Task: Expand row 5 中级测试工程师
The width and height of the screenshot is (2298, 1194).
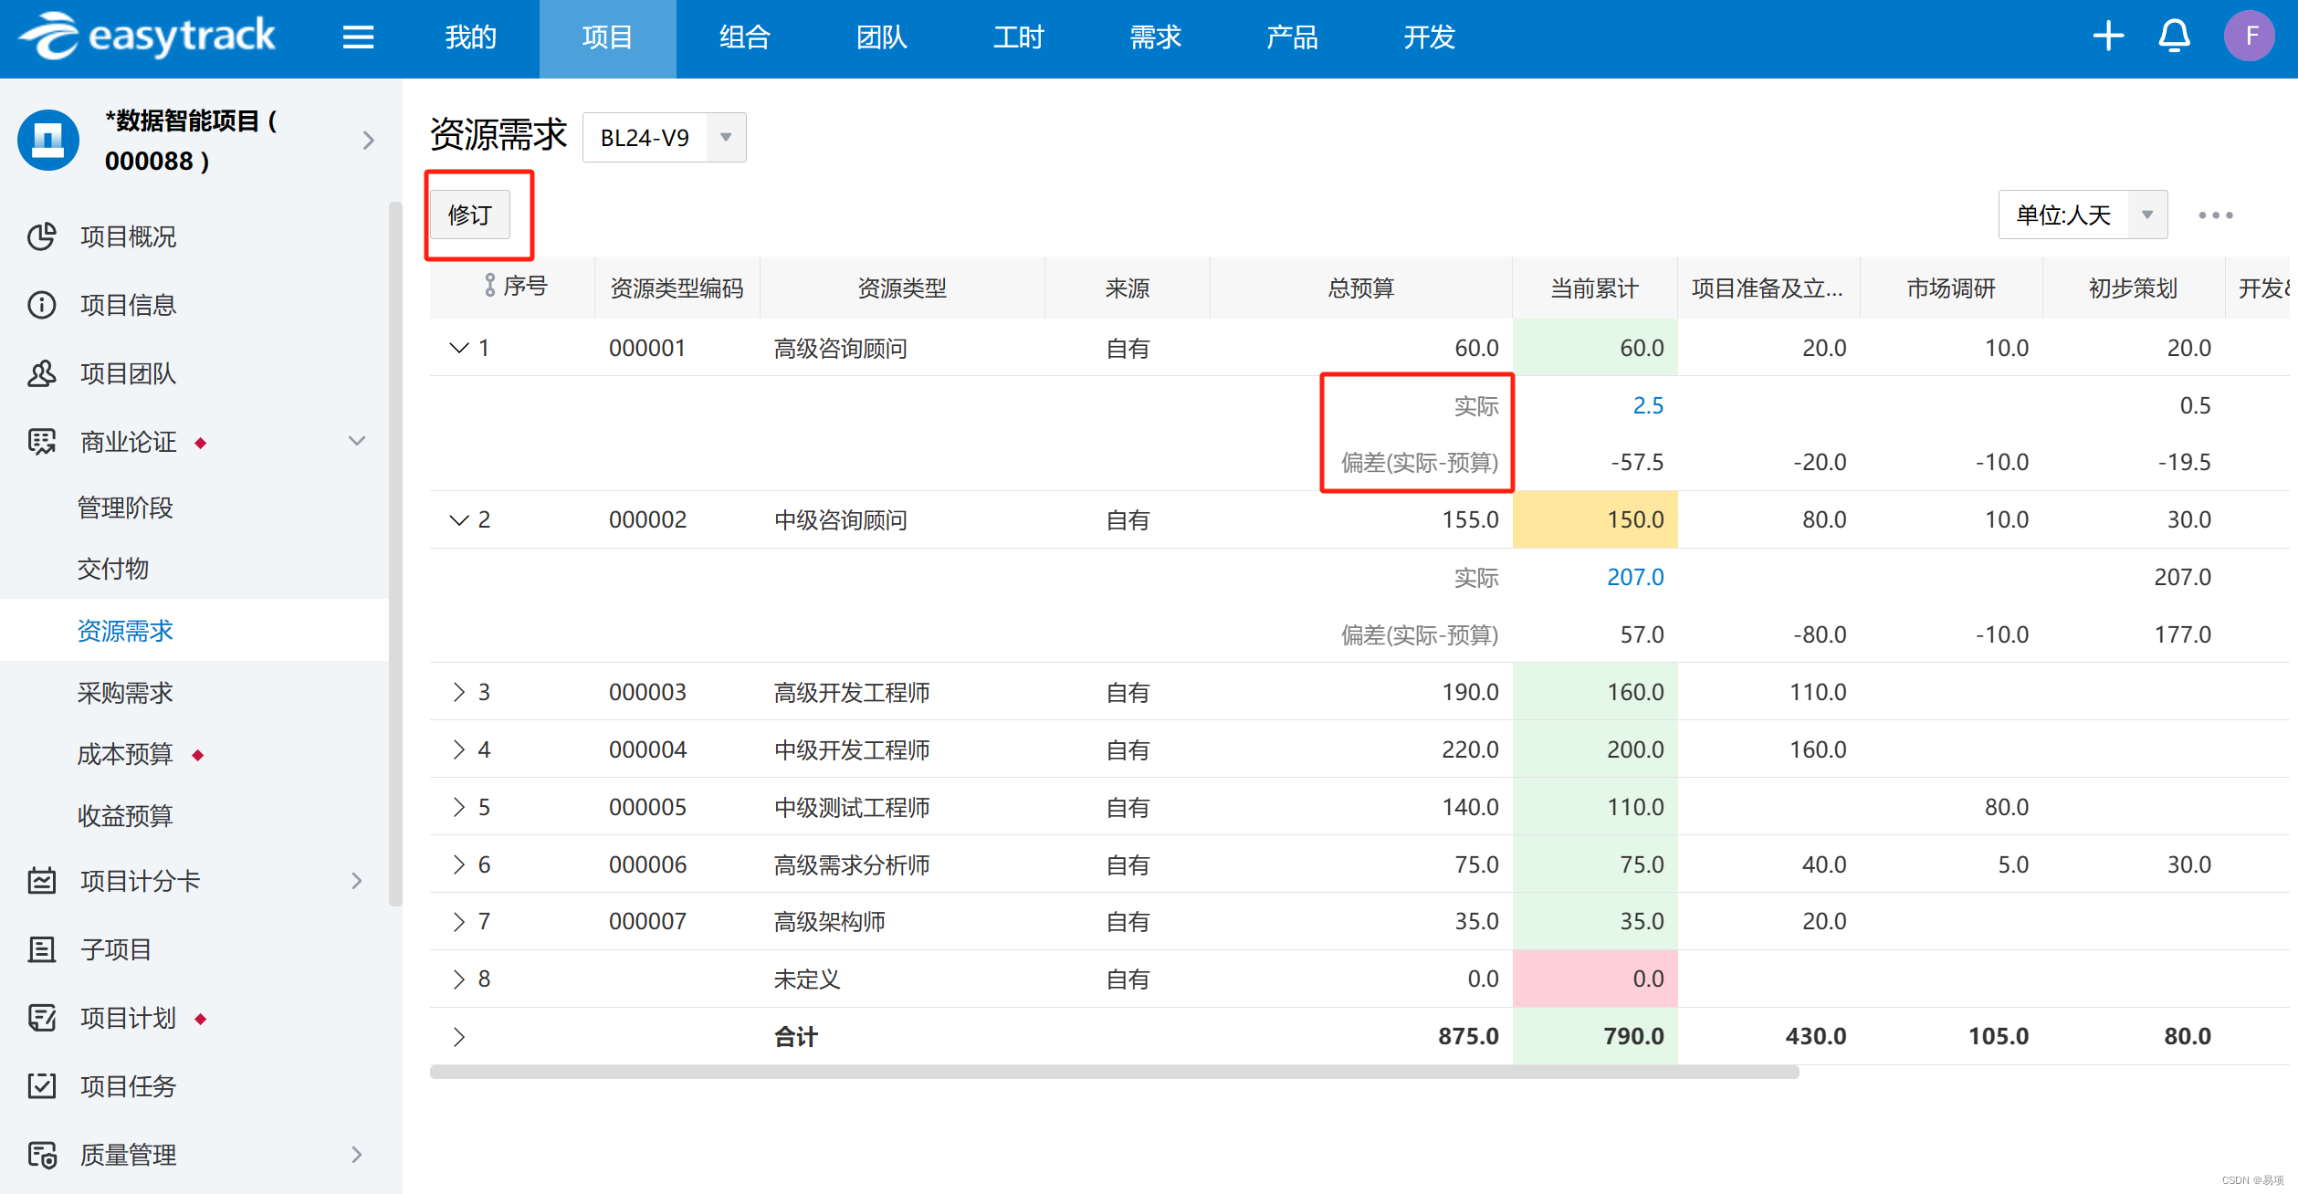Action: [x=458, y=807]
